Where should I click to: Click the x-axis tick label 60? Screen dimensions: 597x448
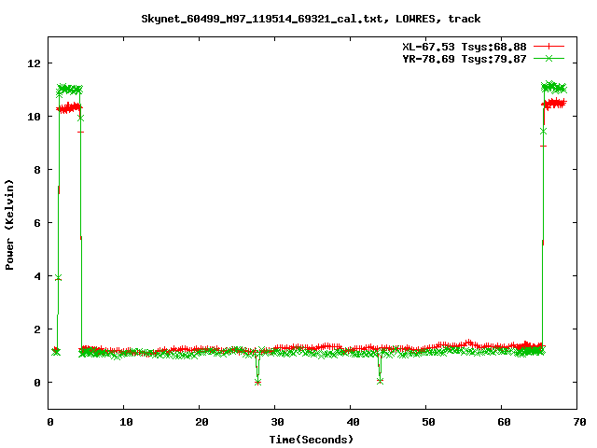pyautogui.click(x=502, y=423)
